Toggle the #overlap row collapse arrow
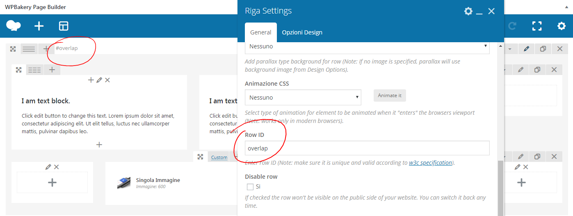The image size is (573, 216). click(x=510, y=49)
